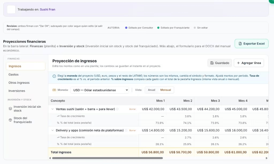274x164 pixels.
Task: Collapse the Delivery y apps row chevron
Action: coord(52,130)
